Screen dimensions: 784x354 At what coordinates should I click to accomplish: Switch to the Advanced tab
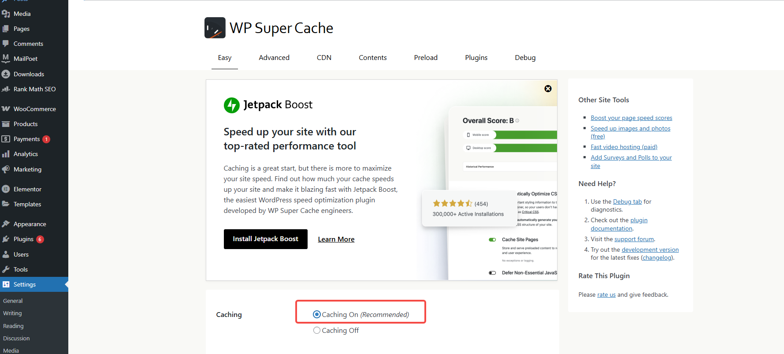(x=274, y=57)
